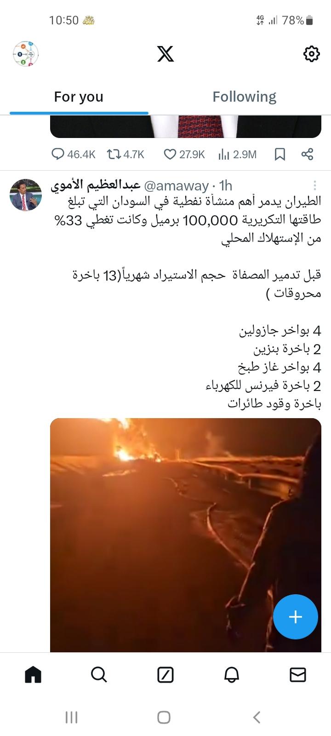Open three-dot menu on amaway post
The image size is (331, 736).
point(314,185)
